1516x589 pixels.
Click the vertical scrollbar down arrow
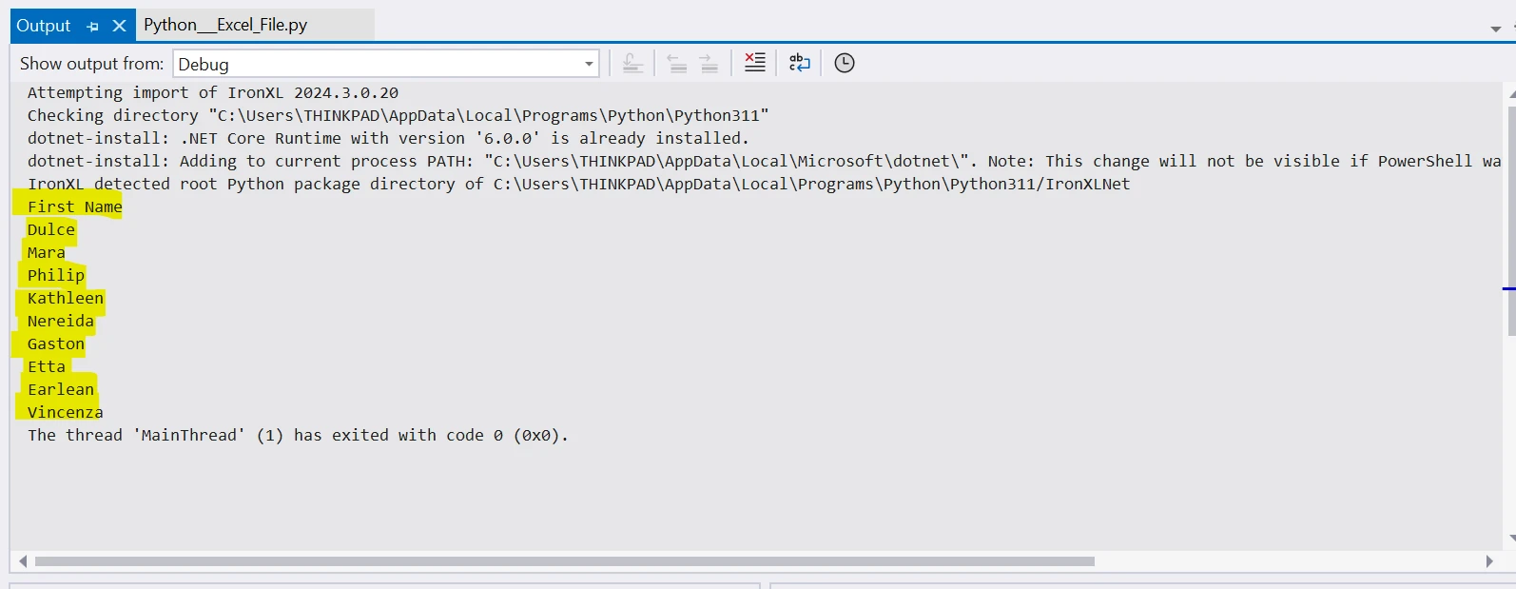click(x=1510, y=538)
